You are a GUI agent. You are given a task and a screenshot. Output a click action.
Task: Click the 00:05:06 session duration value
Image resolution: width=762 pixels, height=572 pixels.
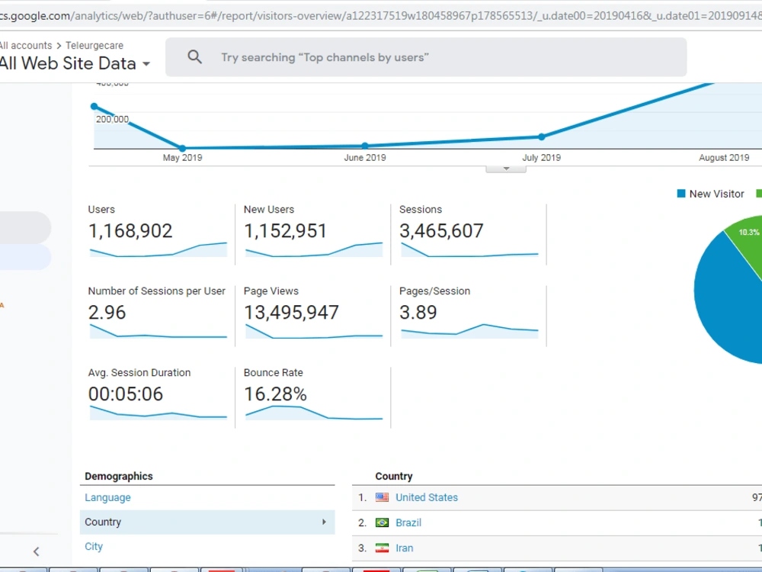pos(126,394)
